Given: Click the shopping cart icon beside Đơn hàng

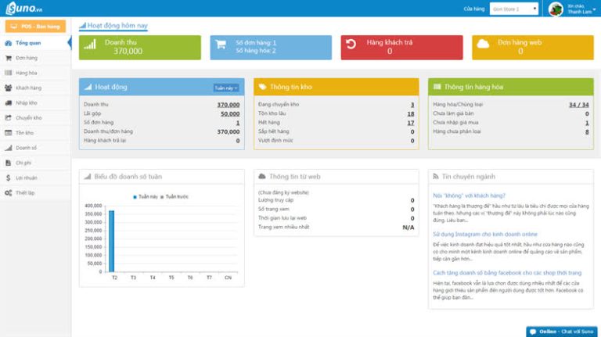Looking at the screenshot, I should click(8, 58).
